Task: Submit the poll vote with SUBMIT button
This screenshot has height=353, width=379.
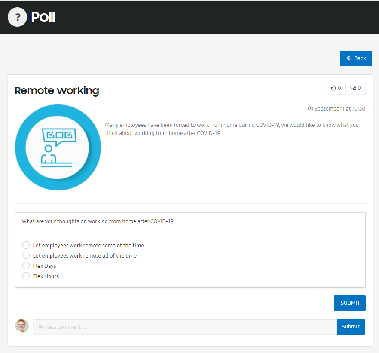Action: [x=350, y=303]
